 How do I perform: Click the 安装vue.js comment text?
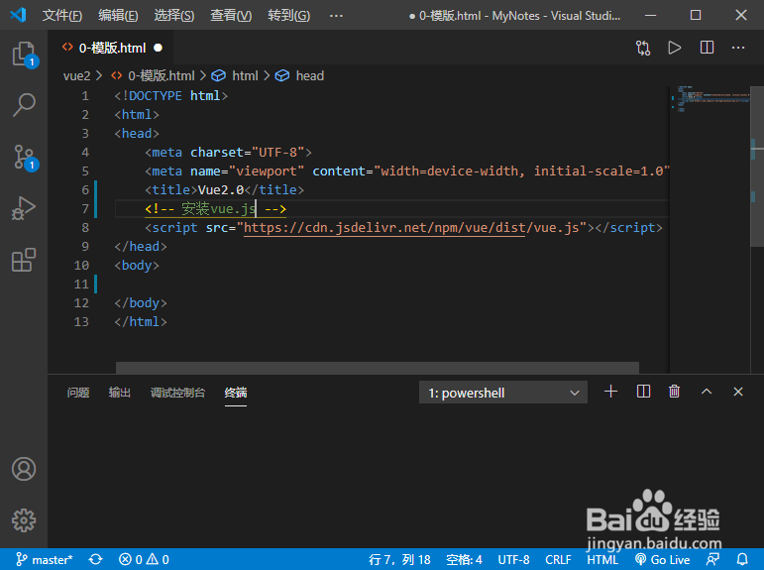(218, 209)
